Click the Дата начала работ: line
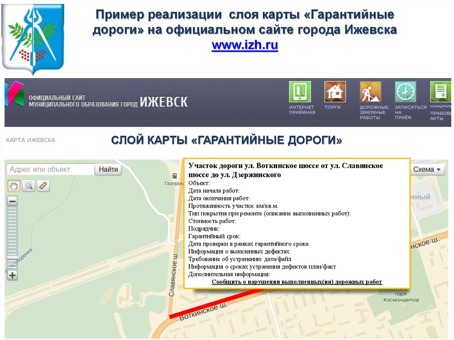Screen dimensions: 454x340 [x=214, y=191]
